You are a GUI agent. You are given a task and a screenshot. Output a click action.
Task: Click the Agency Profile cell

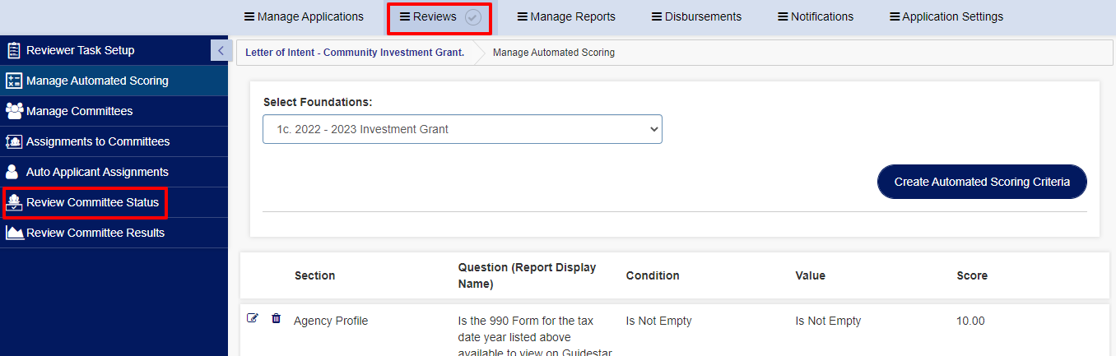(x=331, y=321)
